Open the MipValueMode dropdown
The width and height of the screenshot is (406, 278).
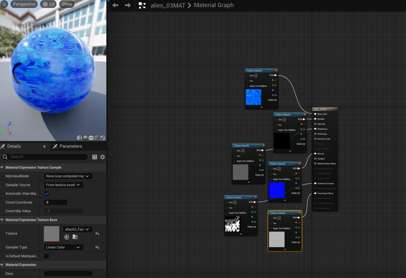pos(68,176)
